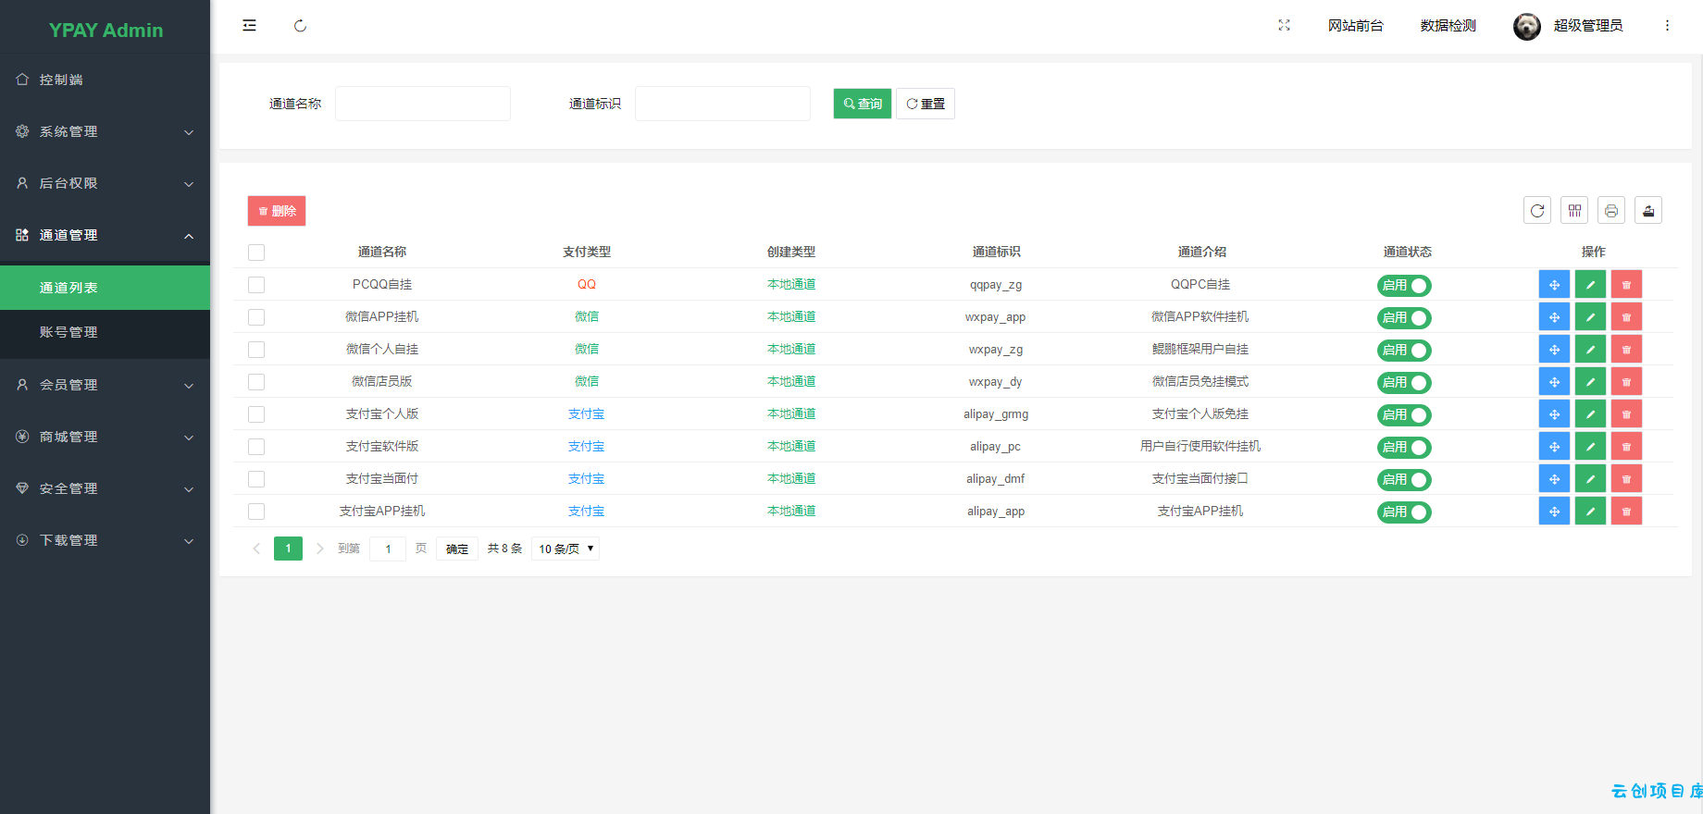This screenshot has height=814, width=1703.
Task: Select all rows with header checkbox
Action: [x=256, y=253]
